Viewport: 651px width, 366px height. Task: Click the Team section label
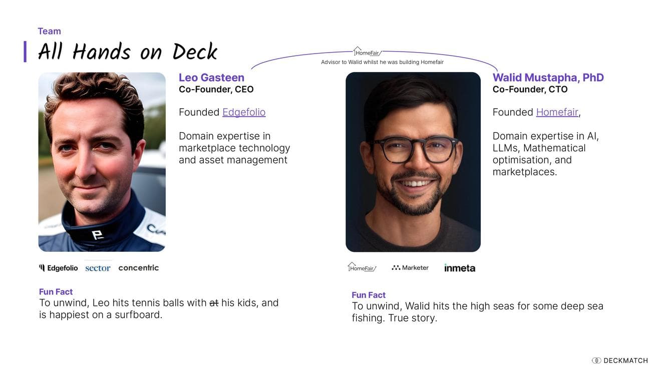pyautogui.click(x=49, y=31)
